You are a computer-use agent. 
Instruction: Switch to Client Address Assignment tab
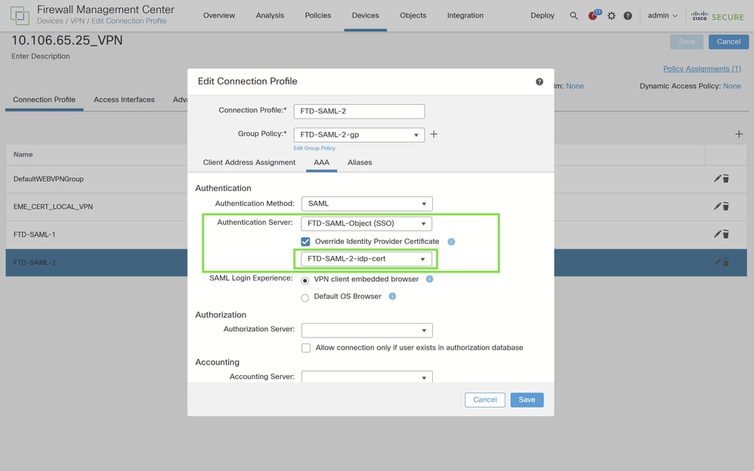click(249, 162)
